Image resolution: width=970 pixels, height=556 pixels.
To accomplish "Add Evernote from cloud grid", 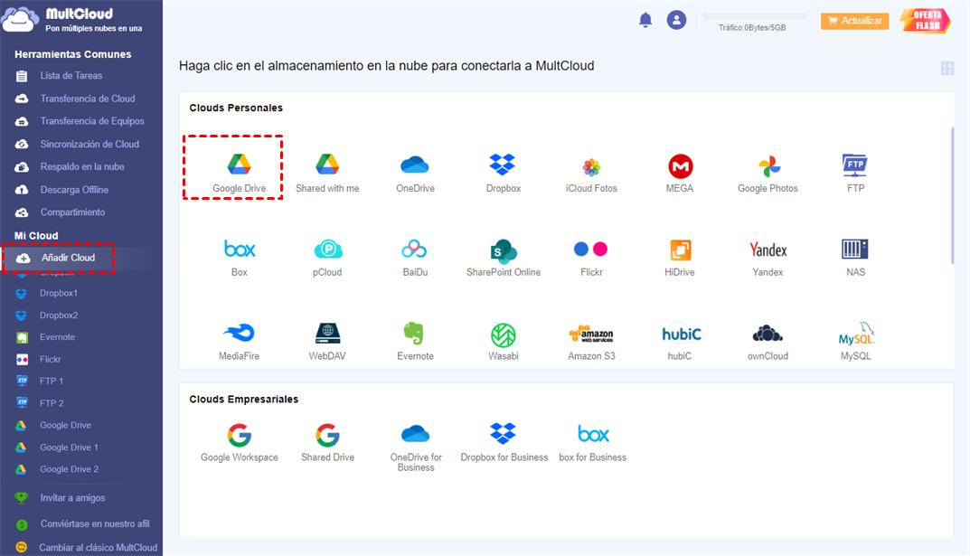I will (415, 341).
